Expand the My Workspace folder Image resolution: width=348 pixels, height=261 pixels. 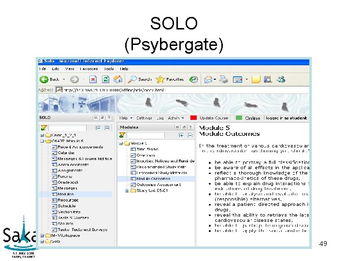[42, 236]
